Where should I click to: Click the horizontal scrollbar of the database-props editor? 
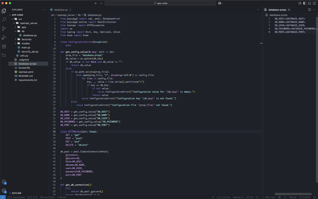click(293, 194)
